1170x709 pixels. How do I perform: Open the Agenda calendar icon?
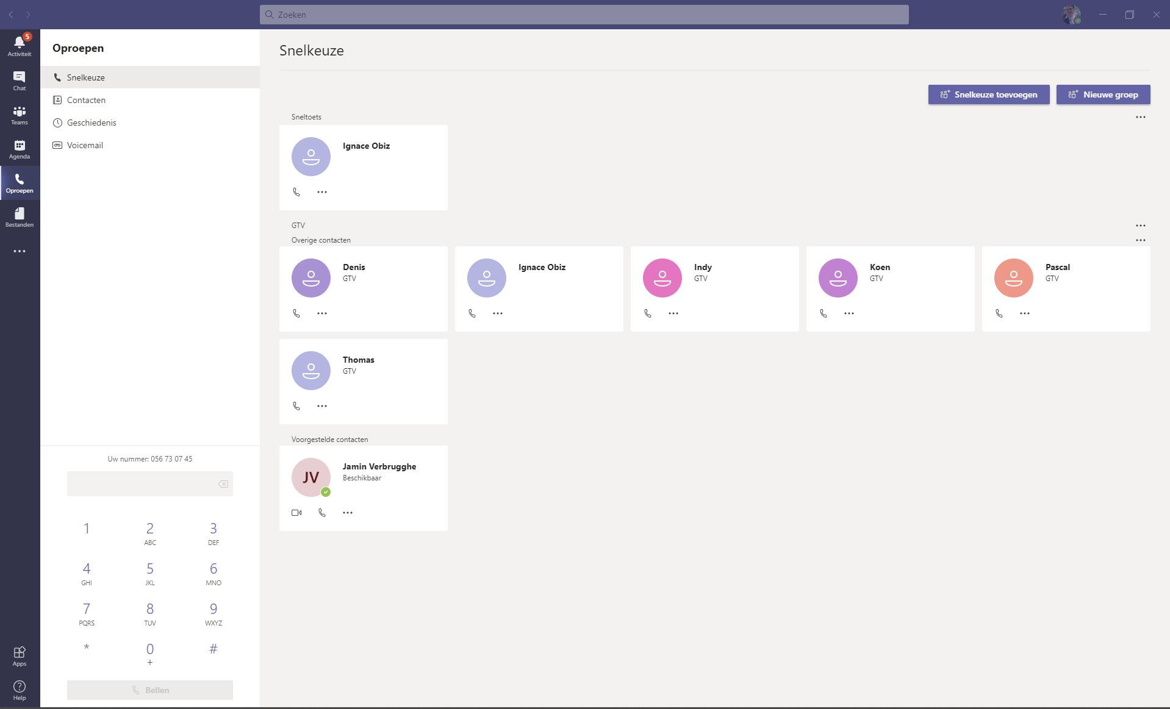[20, 149]
